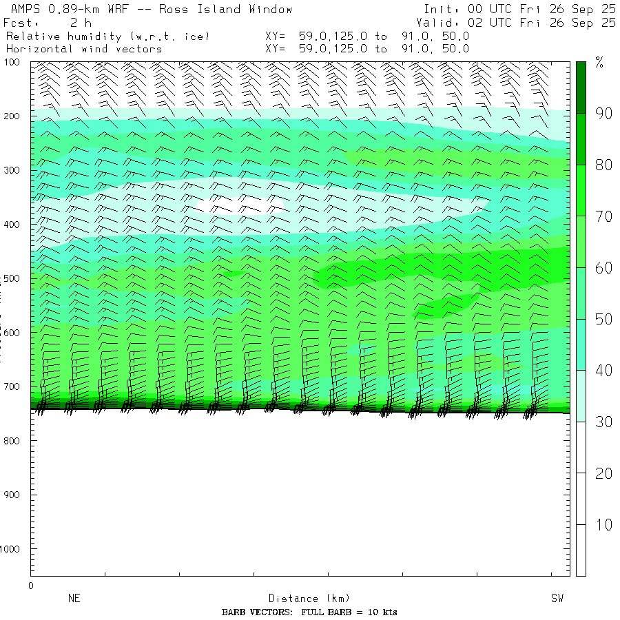
Task: Pick the white swatch between 20 and 30
Action: coord(581,448)
